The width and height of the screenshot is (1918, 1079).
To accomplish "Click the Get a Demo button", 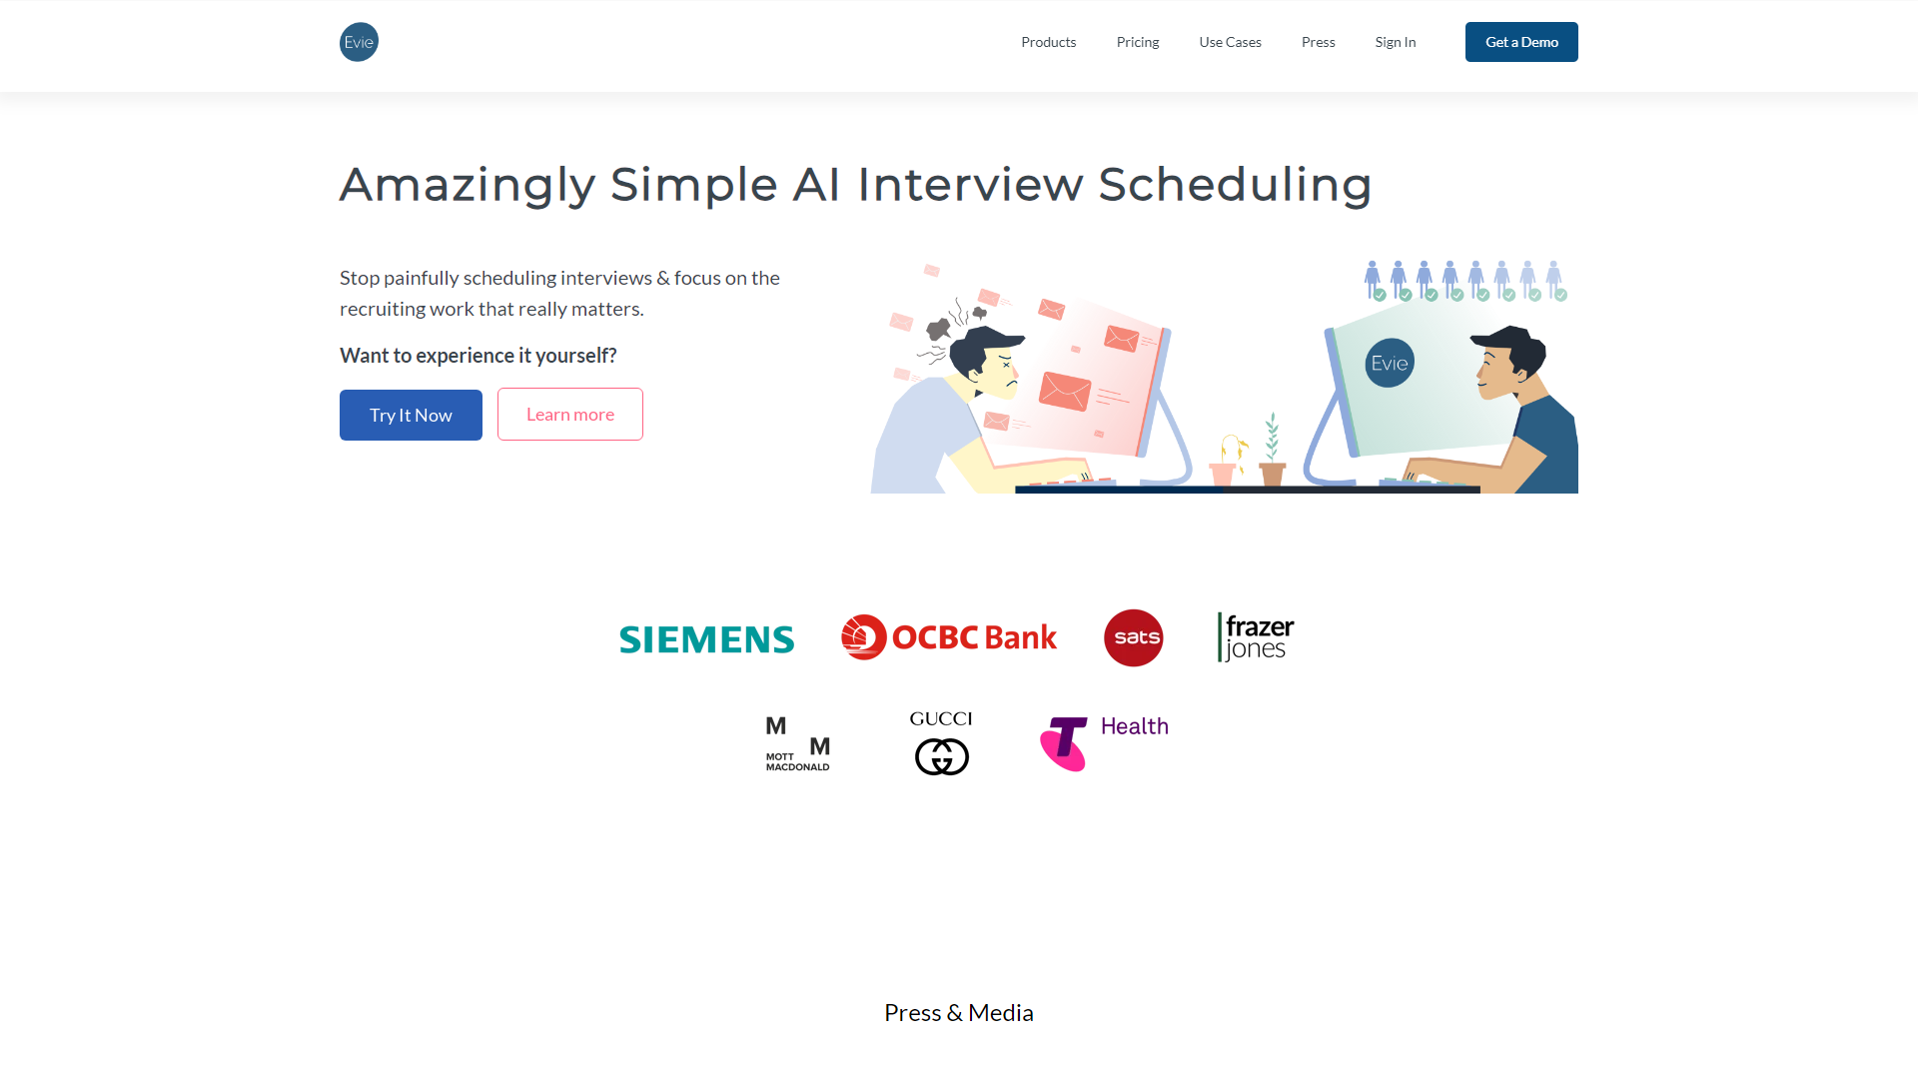I will [1521, 41].
